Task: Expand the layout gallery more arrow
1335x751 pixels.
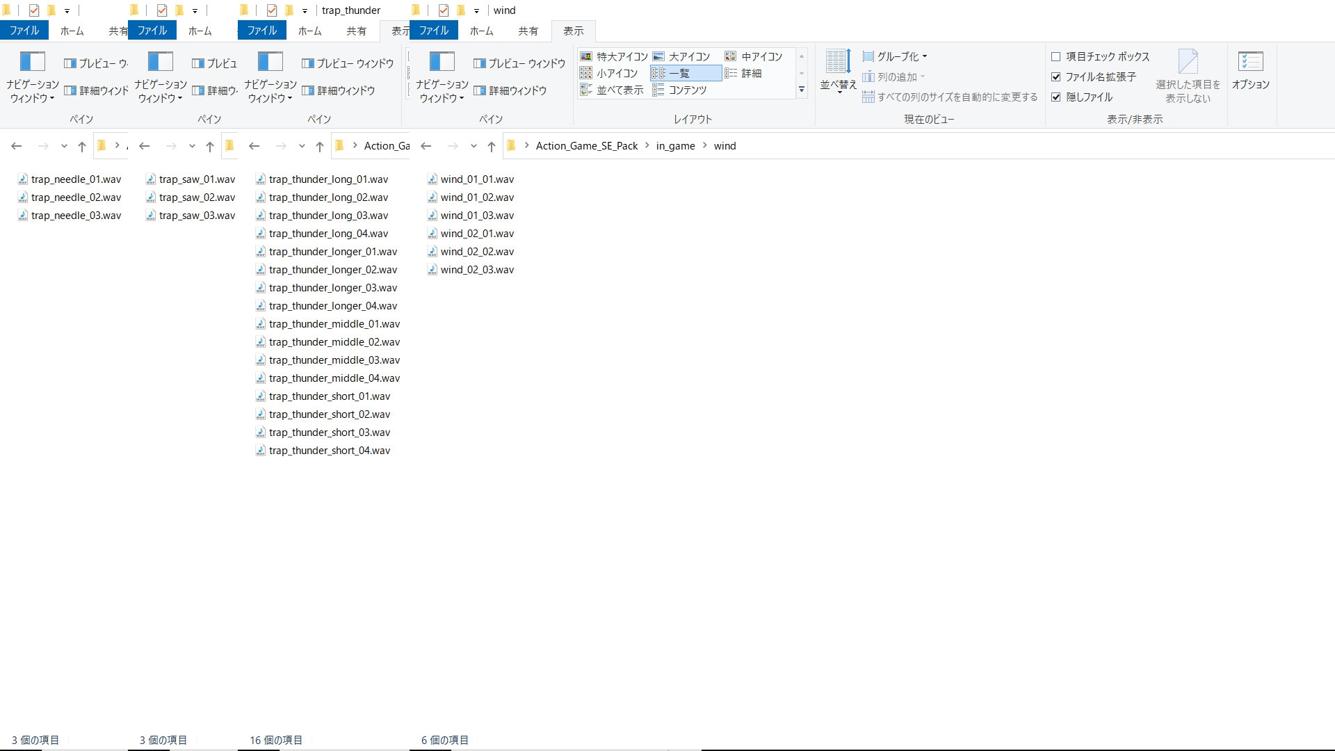Action: (x=802, y=90)
